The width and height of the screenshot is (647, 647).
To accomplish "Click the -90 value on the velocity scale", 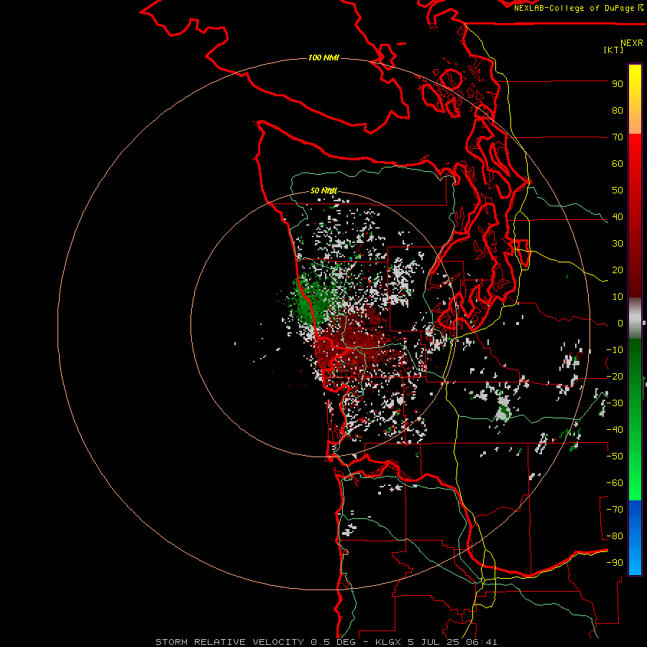I will coord(615,563).
